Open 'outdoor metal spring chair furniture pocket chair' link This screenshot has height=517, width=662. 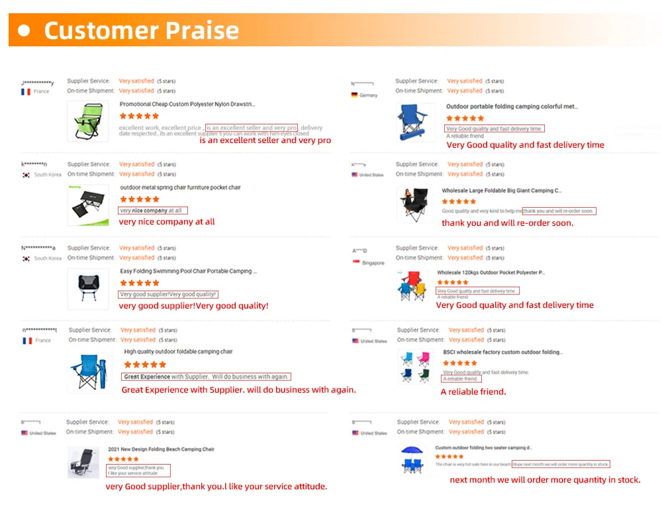(180, 187)
